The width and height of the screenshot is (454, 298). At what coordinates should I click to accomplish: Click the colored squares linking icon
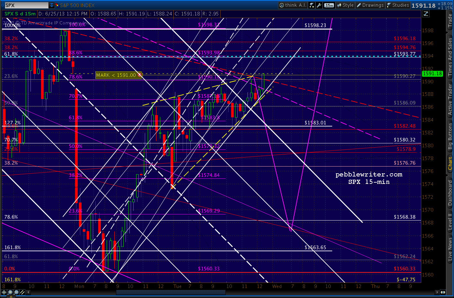coord(57,5)
